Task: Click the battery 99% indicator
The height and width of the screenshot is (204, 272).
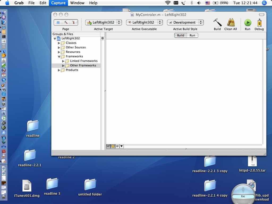Action: click(220, 3)
